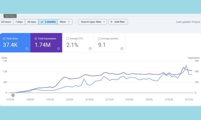Enable the Average CTR checkbox
This screenshot has width=201, height=120.
tap(67, 39)
